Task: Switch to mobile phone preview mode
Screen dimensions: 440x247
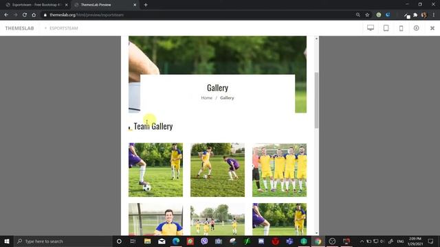Action: pos(401,28)
